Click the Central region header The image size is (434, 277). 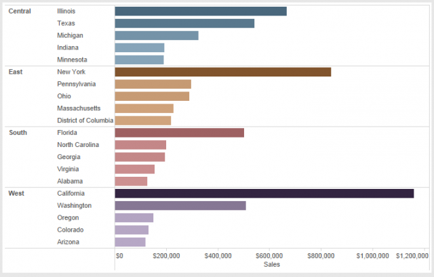[x=19, y=12]
